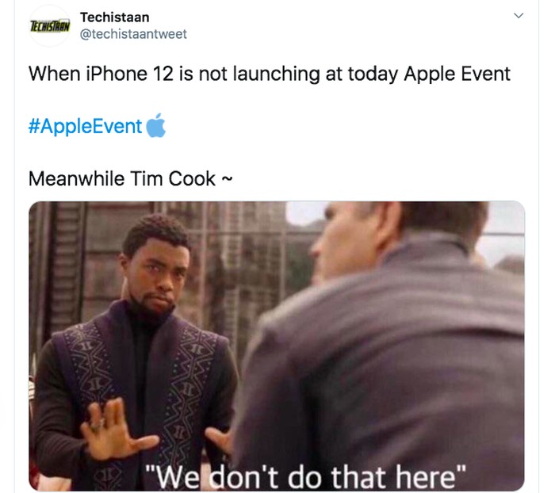Open the attached meme image
This screenshot has width=555, height=493.
pyautogui.click(x=277, y=346)
